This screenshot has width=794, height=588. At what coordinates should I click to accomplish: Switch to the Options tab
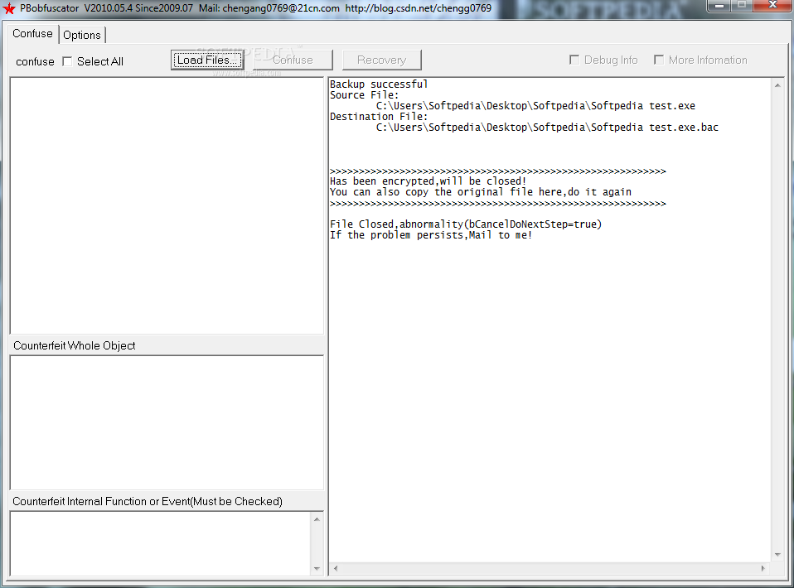pyautogui.click(x=82, y=35)
